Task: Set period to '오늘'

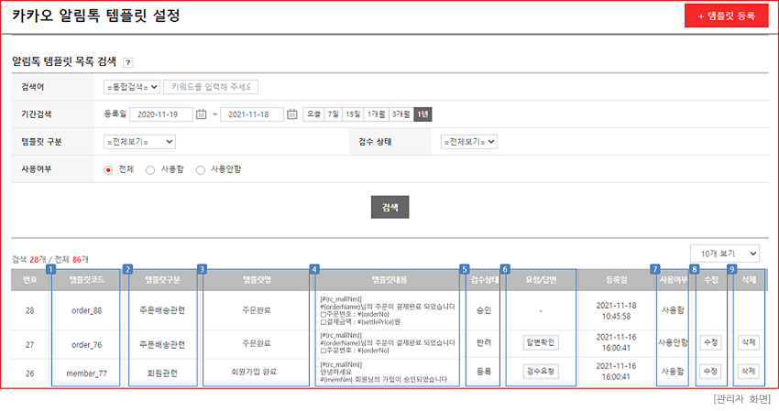Action: coord(313,114)
